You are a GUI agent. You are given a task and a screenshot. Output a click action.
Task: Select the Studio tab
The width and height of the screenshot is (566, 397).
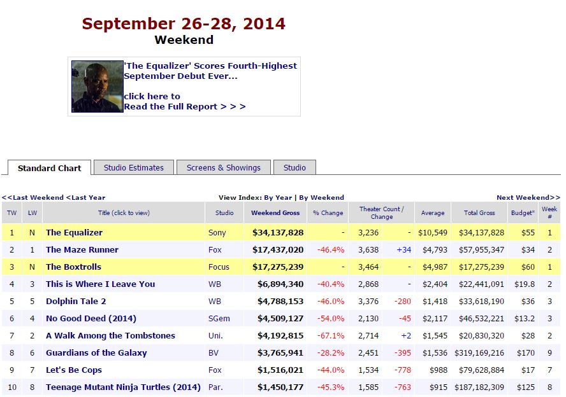[x=294, y=168]
